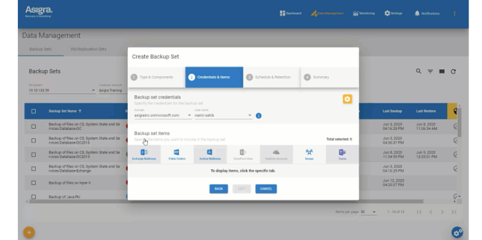Image resolution: width=482 pixels, height=240 pixels.
Task: Open Settings in top navigation
Action: tap(393, 13)
